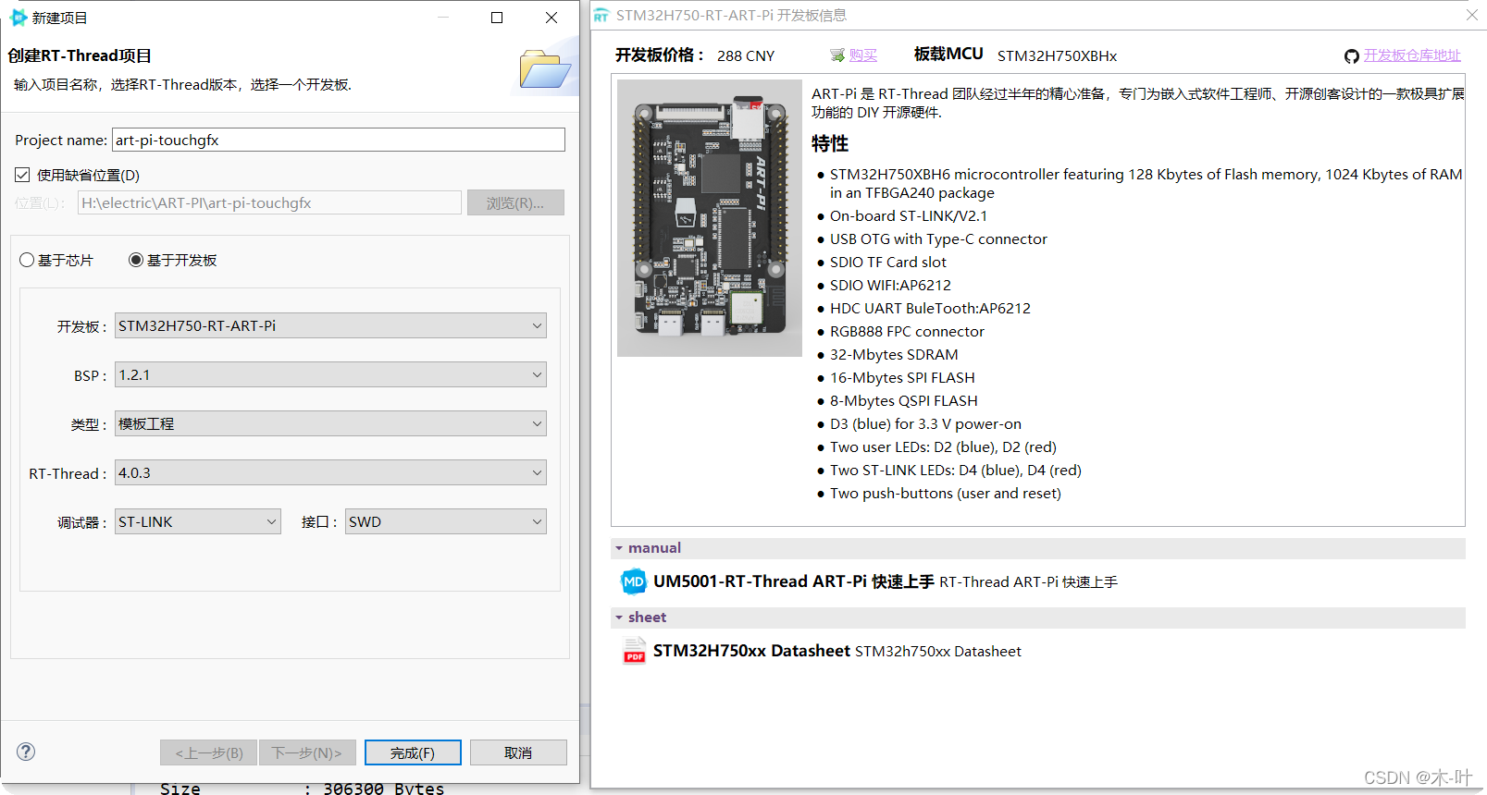Image resolution: width=1487 pixels, height=795 pixels.
Task: Click the USB OTG with Type-C connector line
Action: click(x=938, y=238)
